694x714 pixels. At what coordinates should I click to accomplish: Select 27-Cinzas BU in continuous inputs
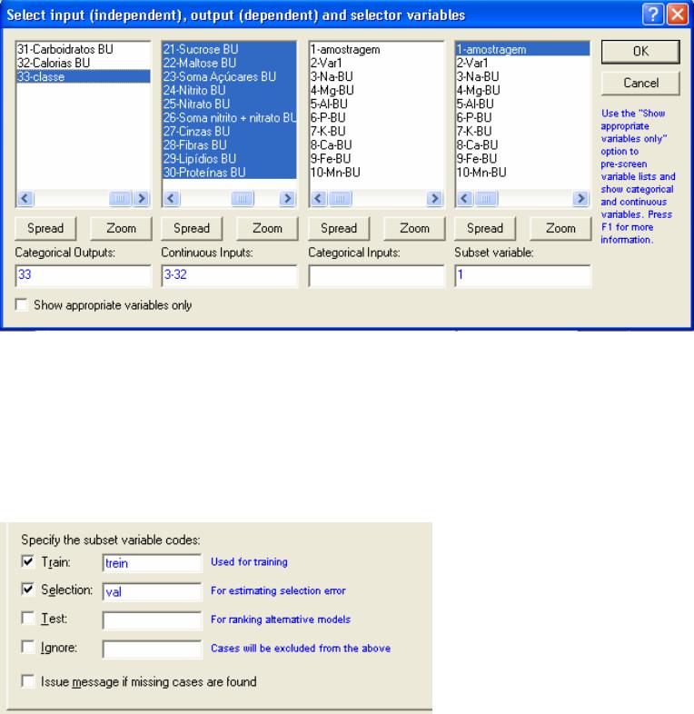[229, 131]
